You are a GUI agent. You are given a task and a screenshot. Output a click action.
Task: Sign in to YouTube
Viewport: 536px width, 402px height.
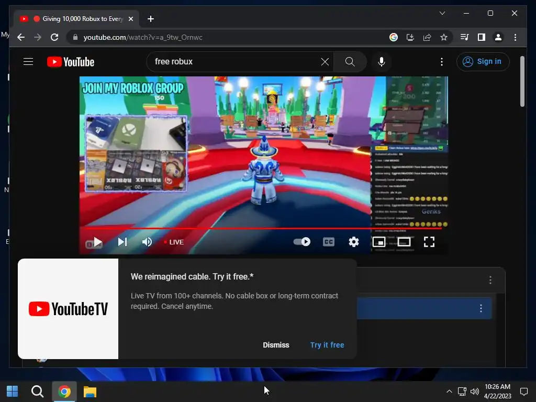pos(483,62)
